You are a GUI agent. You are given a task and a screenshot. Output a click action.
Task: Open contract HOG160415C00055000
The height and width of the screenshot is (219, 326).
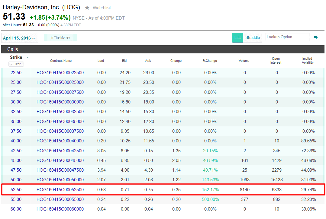(x=60, y=199)
